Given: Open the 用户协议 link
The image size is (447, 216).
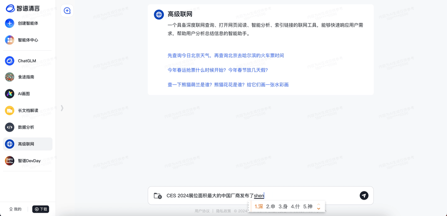Looking at the screenshot, I should (x=202, y=211).
